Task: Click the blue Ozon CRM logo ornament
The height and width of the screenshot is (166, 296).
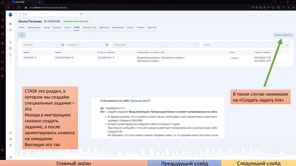Action: pyautogui.click(x=10, y=14)
